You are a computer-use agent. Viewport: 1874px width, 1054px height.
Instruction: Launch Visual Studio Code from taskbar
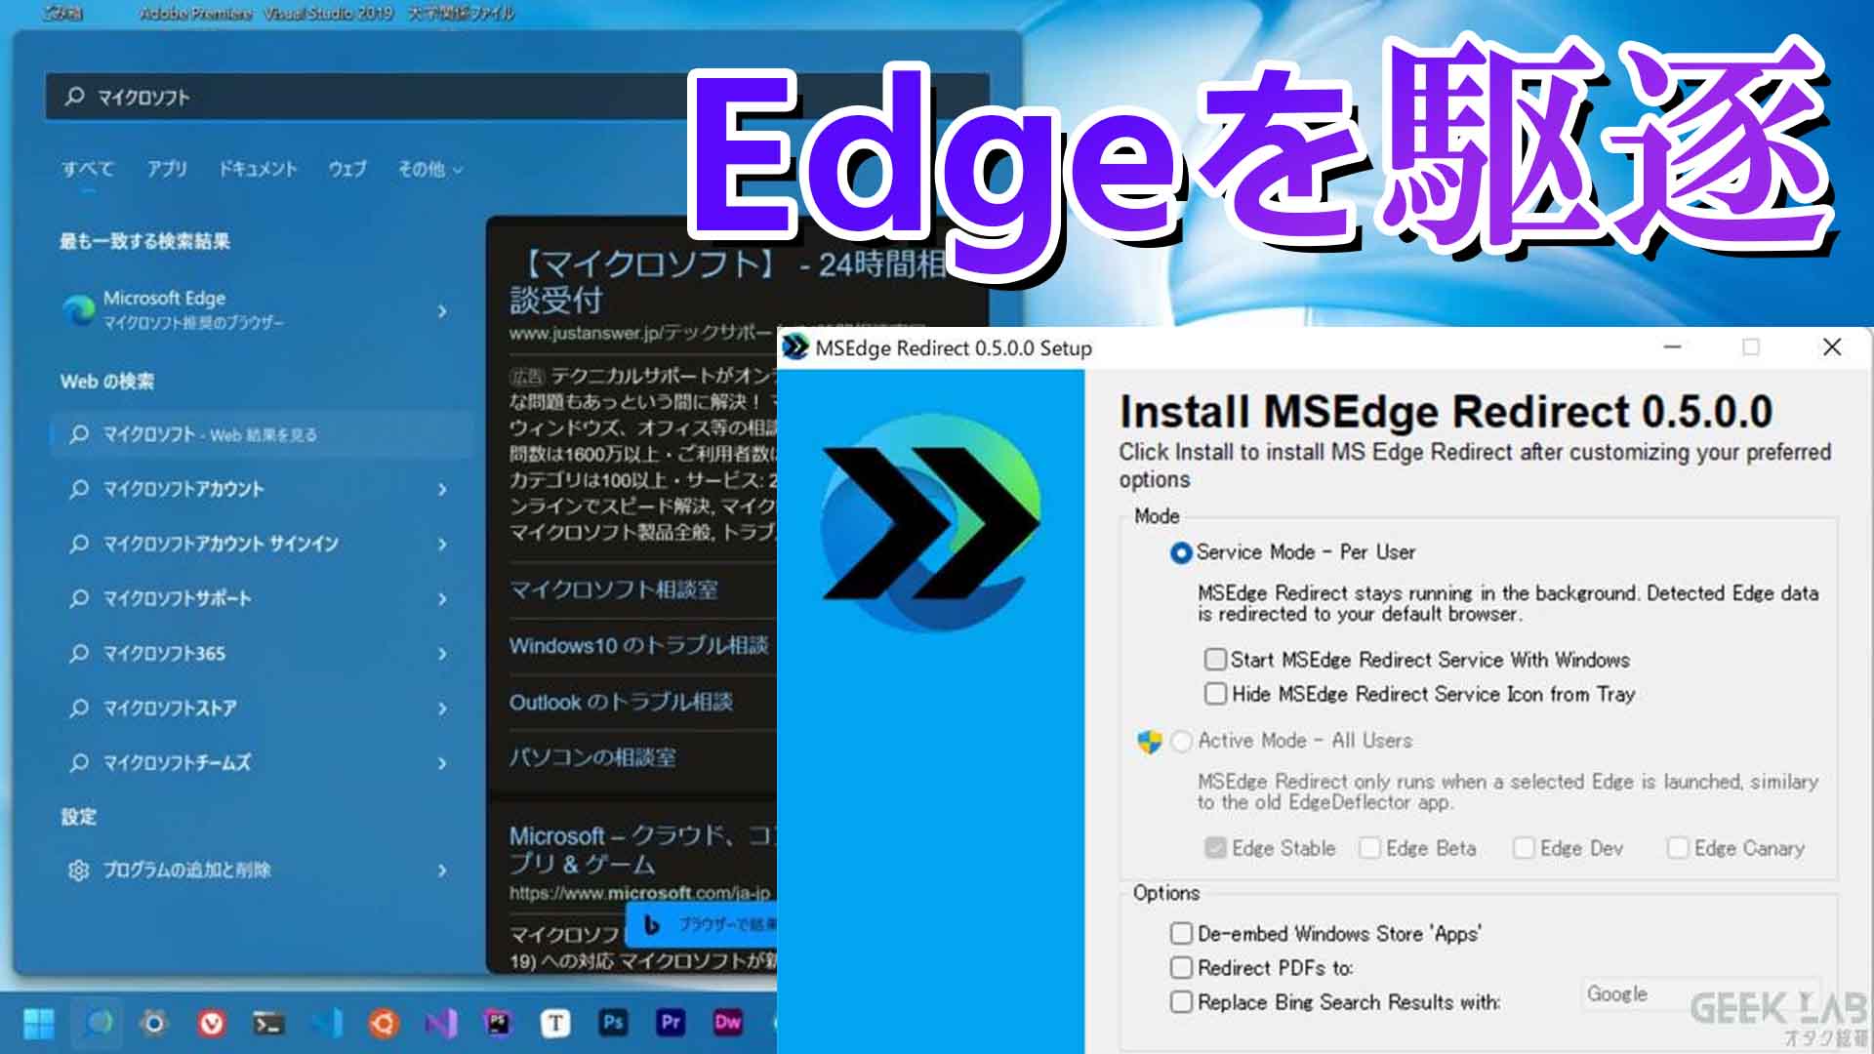pos(326,1023)
